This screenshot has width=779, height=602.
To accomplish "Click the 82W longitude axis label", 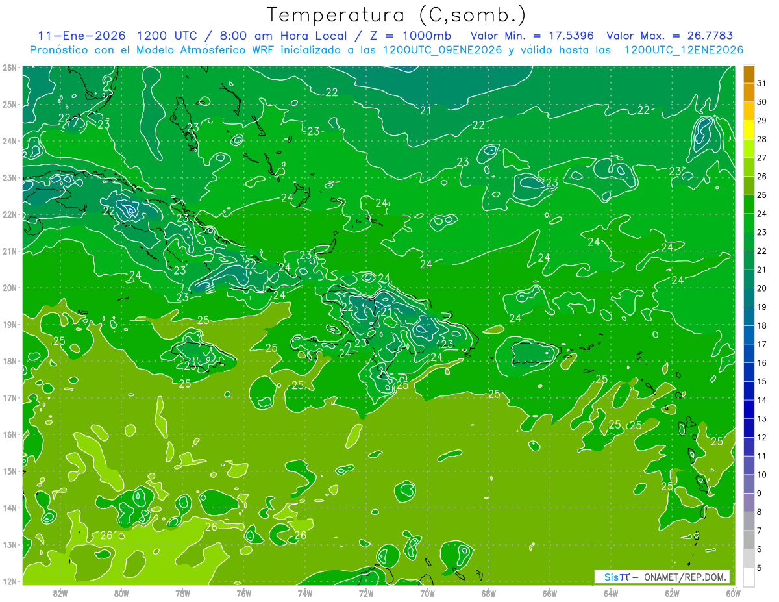I will coord(60,593).
